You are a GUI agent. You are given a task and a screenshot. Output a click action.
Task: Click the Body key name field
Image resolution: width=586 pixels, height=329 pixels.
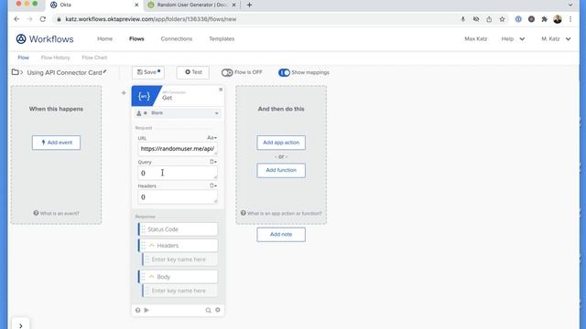coord(179,291)
